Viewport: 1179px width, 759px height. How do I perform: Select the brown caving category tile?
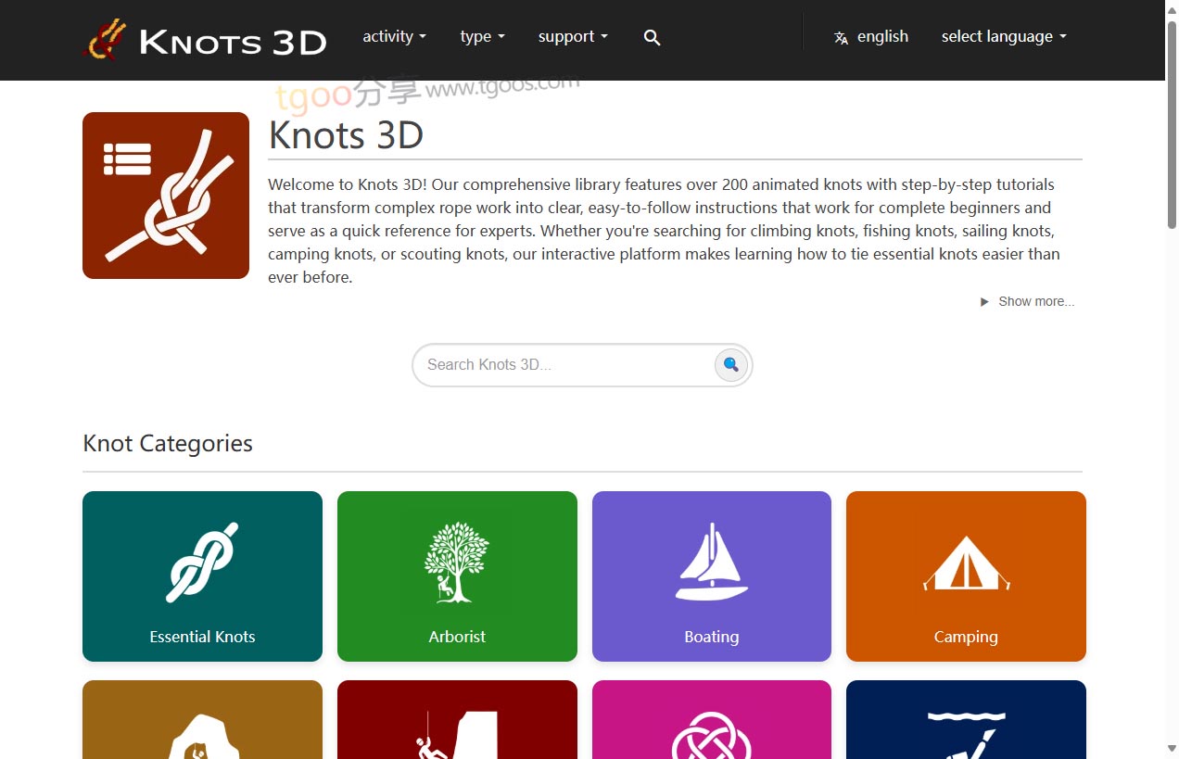(202, 720)
